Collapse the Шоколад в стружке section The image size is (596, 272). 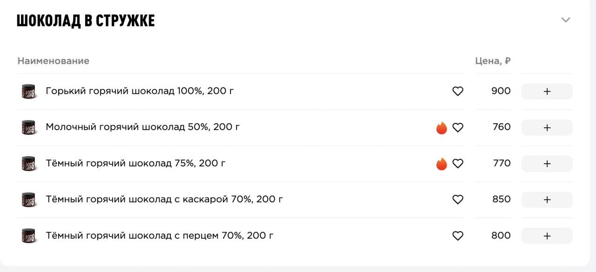coord(566,20)
